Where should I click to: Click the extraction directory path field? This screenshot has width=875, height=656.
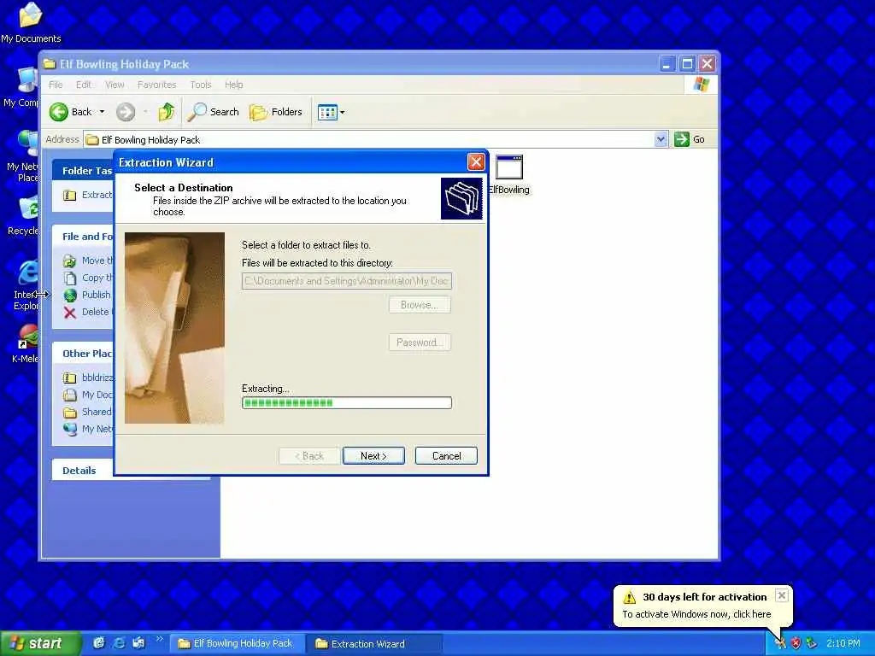(x=347, y=280)
